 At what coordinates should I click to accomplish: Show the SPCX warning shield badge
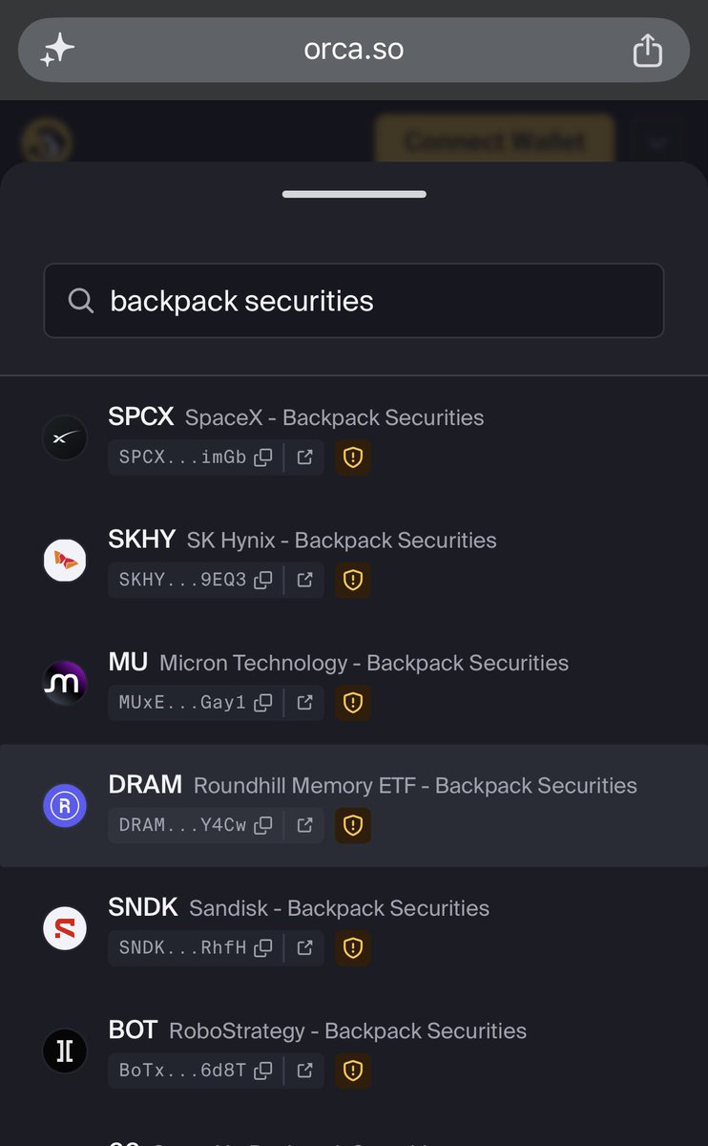[x=353, y=457]
